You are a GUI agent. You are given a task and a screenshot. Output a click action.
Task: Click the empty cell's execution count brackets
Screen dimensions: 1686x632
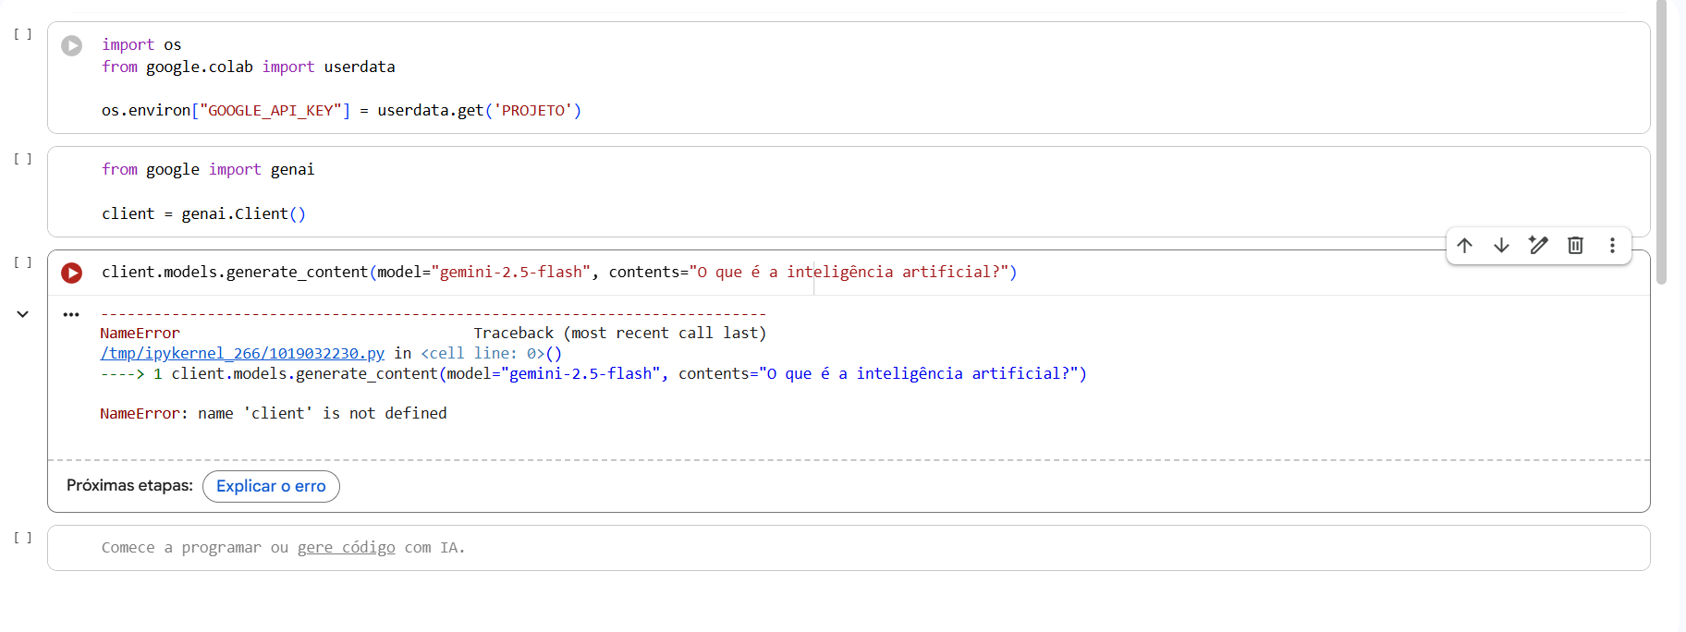[x=23, y=538]
